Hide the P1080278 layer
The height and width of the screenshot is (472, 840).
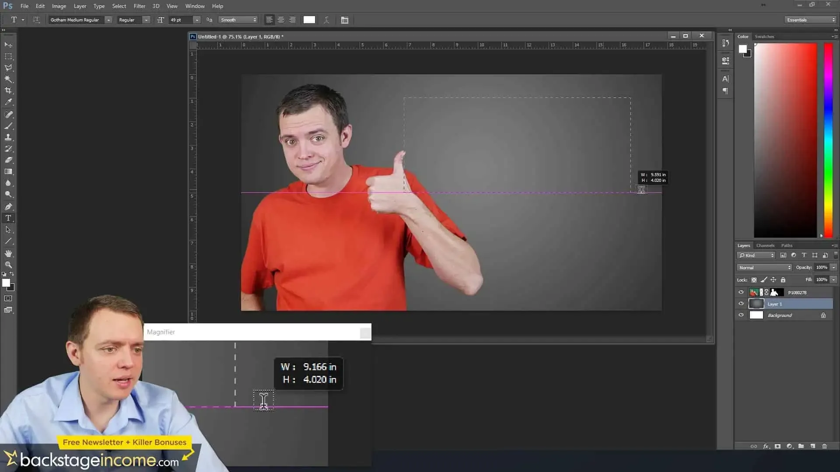(741, 292)
